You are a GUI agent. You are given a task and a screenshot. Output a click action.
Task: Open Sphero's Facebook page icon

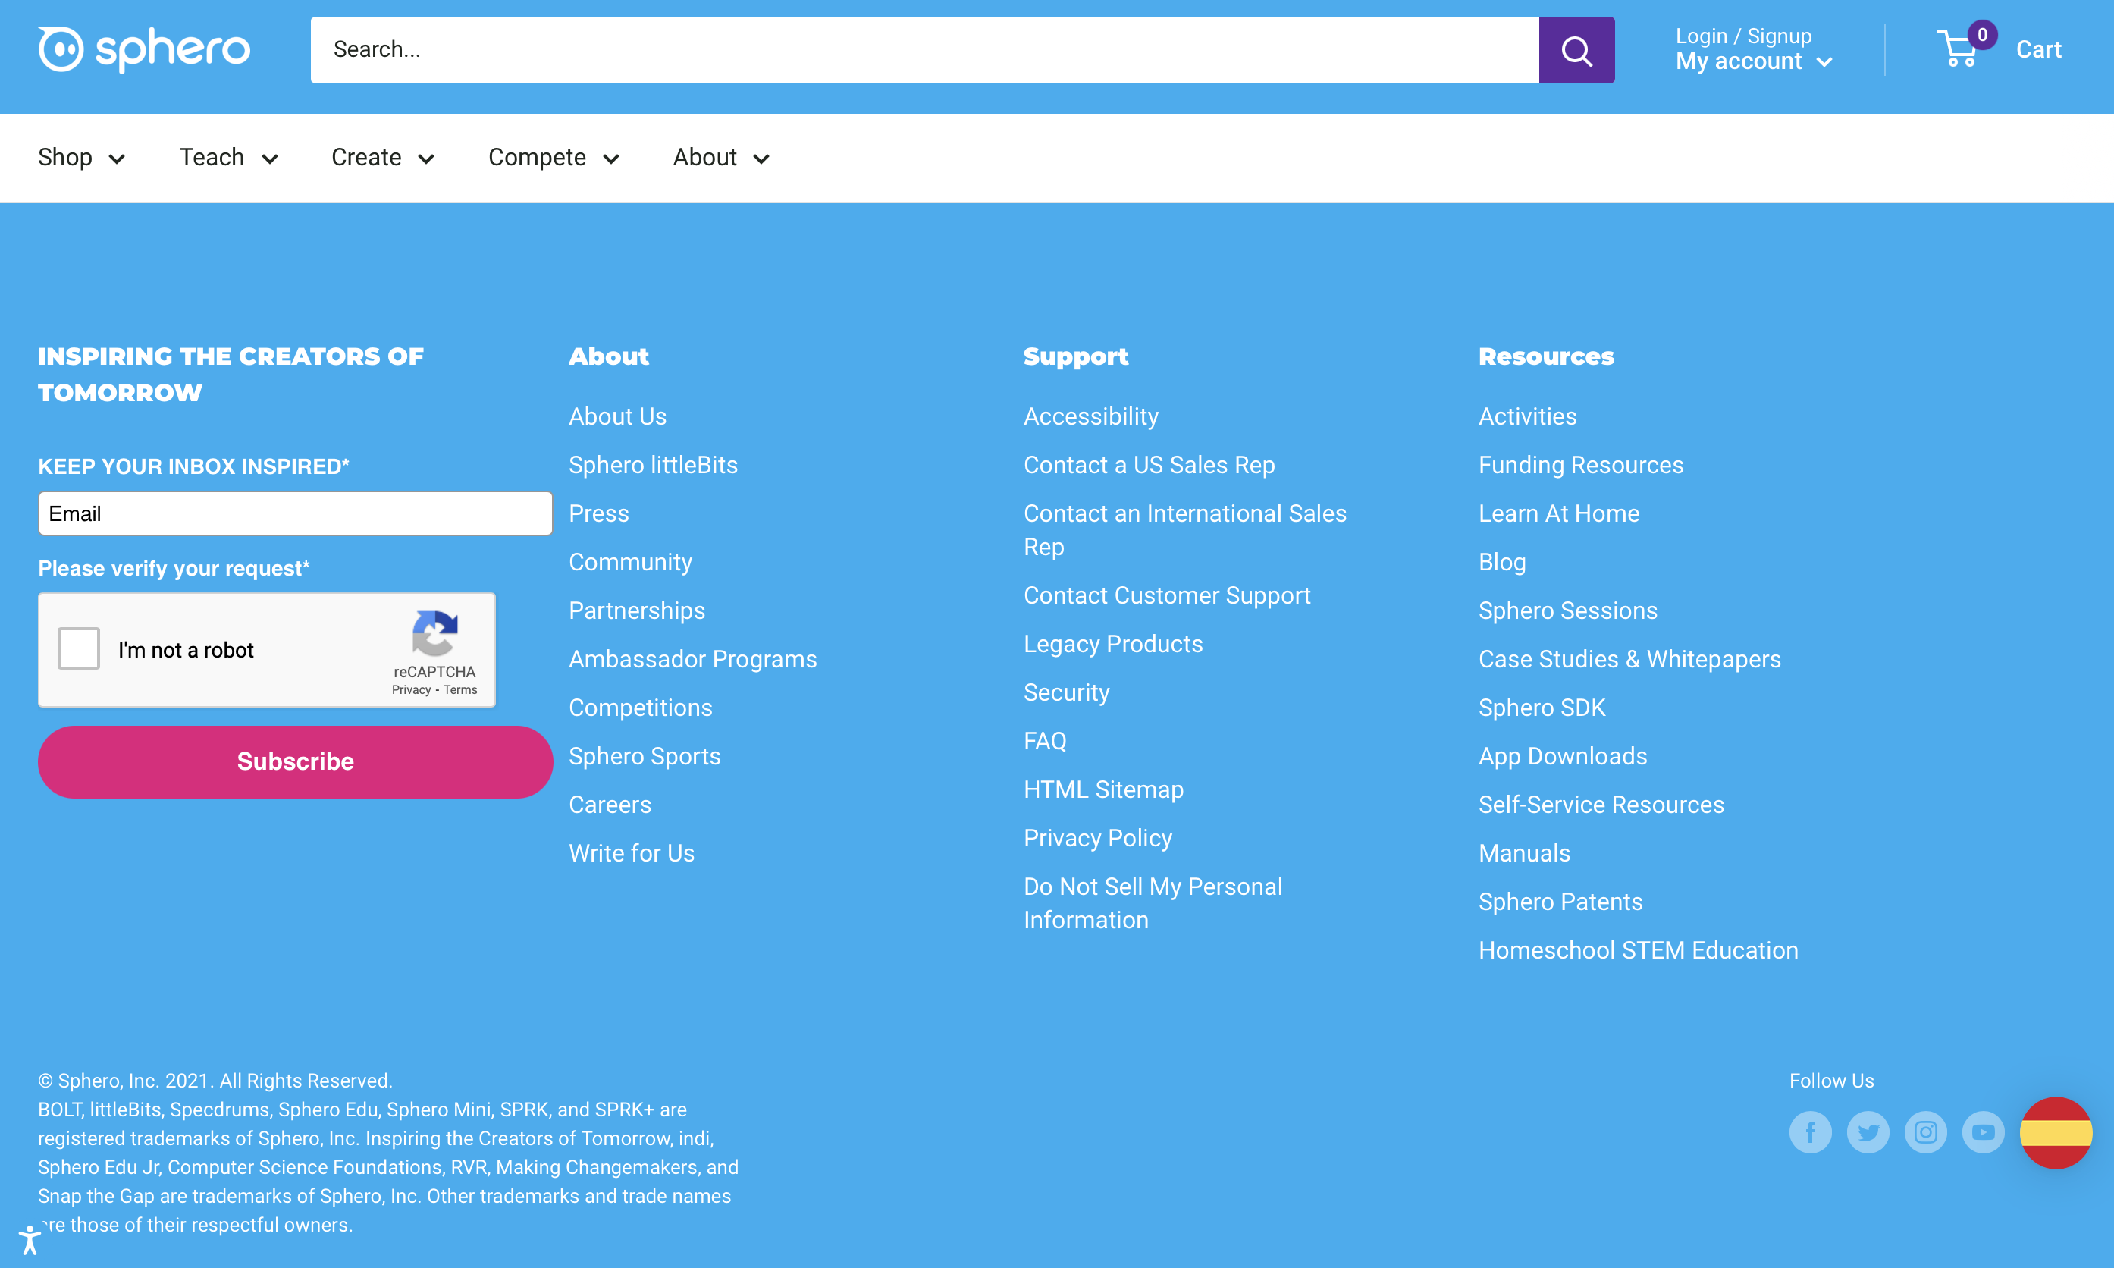click(x=1810, y=1132)
